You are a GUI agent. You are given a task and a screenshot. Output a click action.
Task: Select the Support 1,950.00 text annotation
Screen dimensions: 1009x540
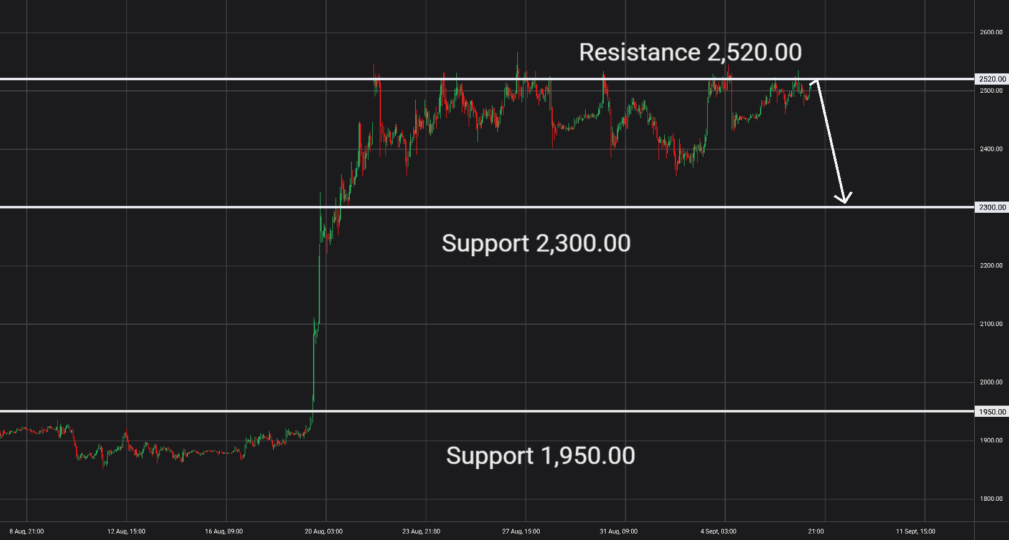tap(540, 456)
